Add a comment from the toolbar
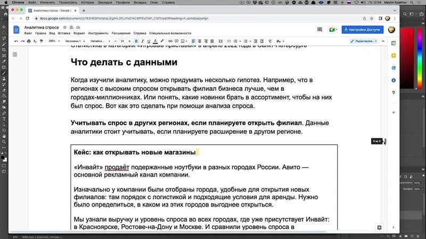Image resolution: width=426 pixels, height=239 pixels. pos(177,41)
